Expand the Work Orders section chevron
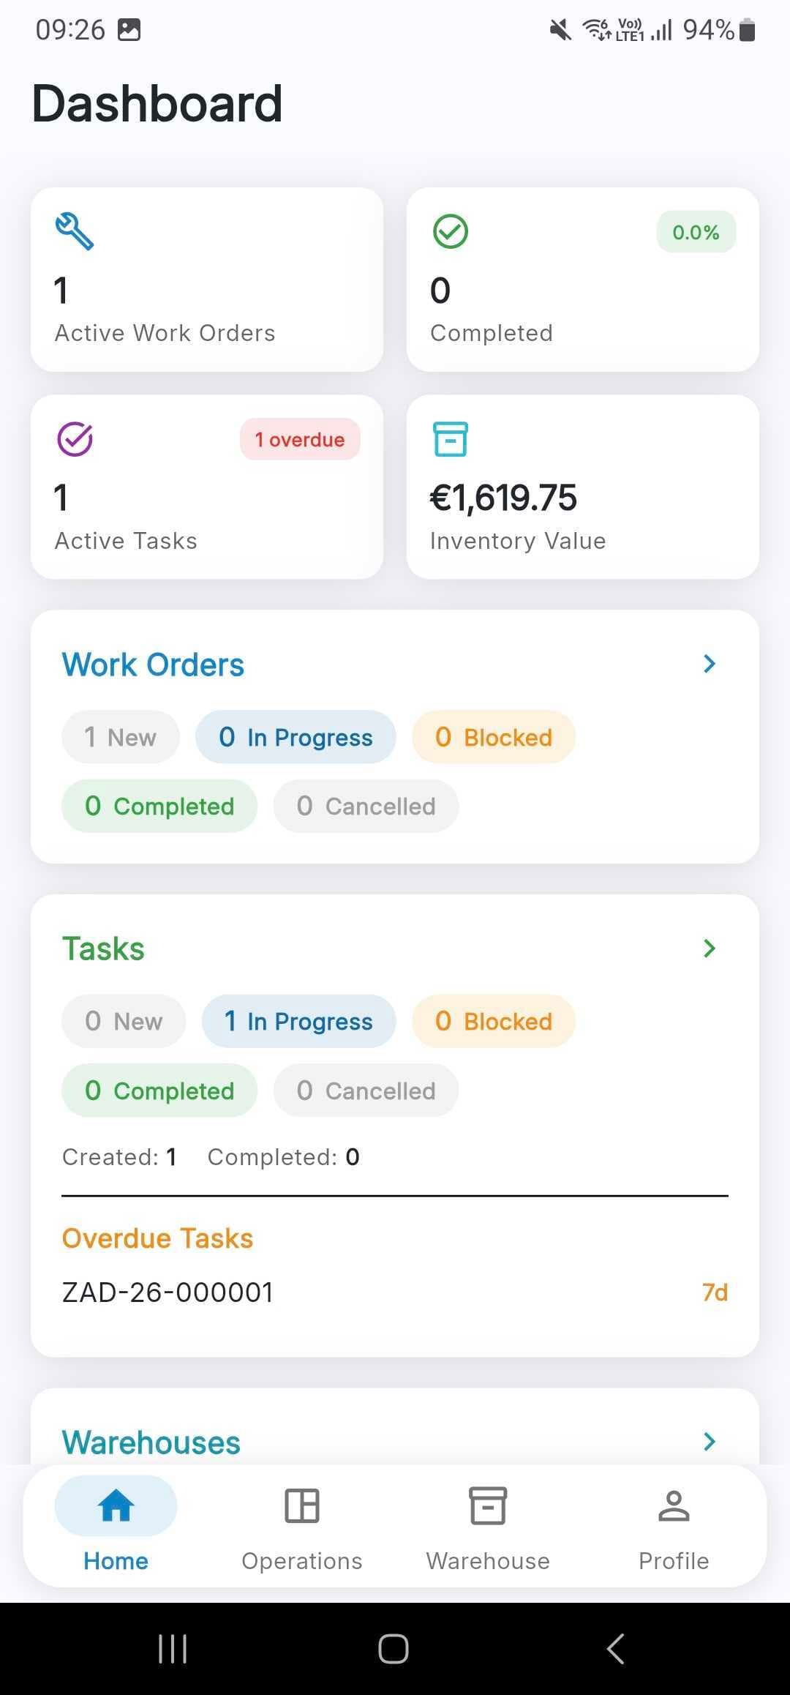The width and height of the screenshot is (790, 1695). click(x=709, y=664)
